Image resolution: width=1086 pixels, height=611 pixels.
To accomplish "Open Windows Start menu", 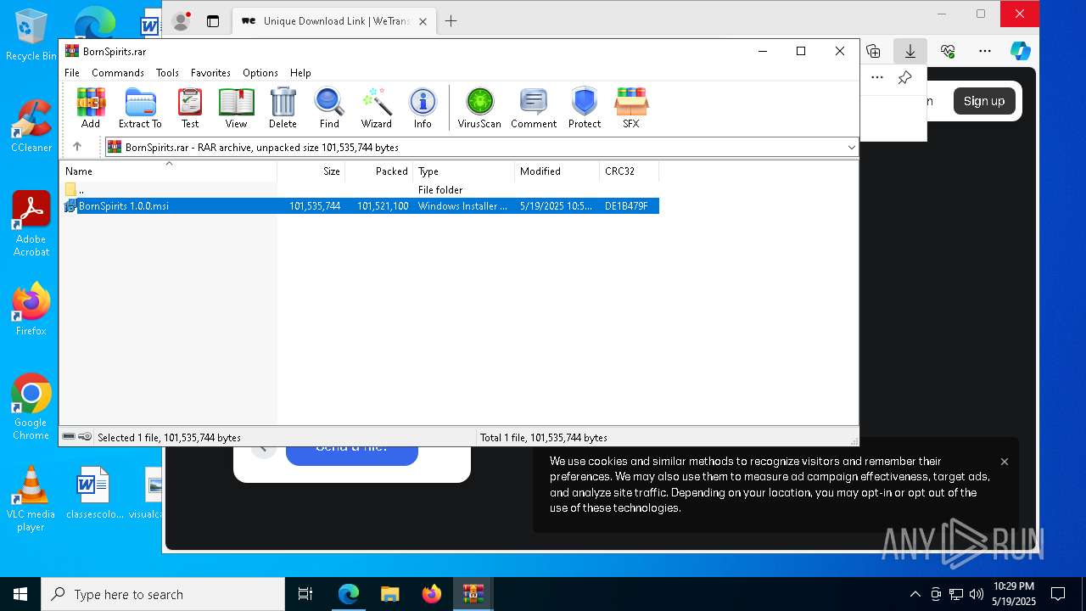I will [20, 594].
